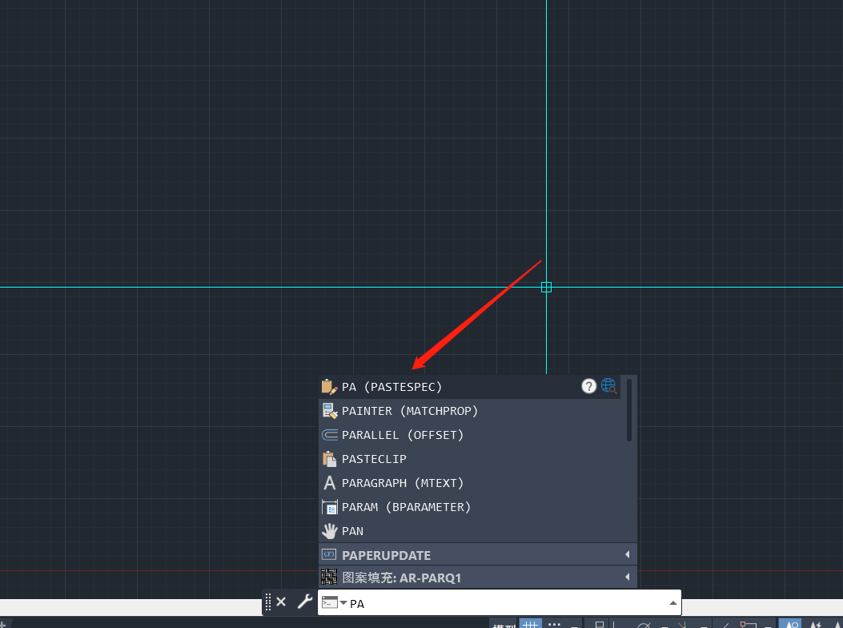843x628 pixels.
Task: Expand the PAPERUPDATE suggestion arrow
Action: tap(627, 554)
